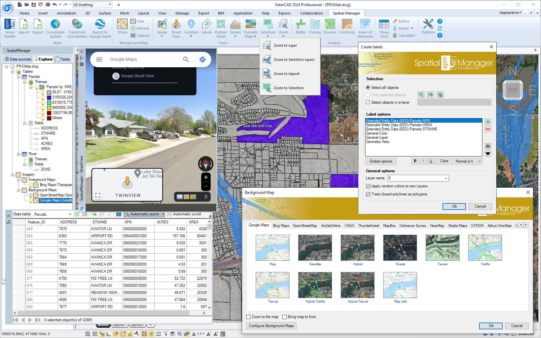The image size is (541, 338).
Task: Click Configure Background Maps button
Action: [271, 326]
